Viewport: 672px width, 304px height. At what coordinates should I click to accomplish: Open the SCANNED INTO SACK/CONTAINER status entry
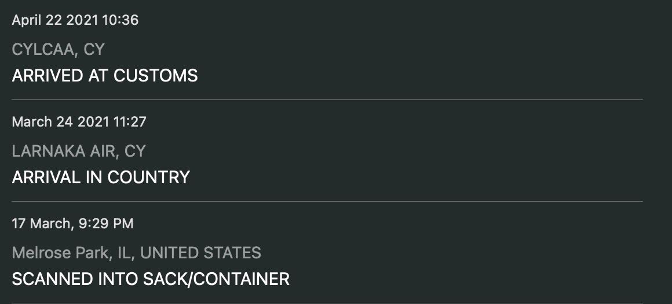(x=151, y=279)
